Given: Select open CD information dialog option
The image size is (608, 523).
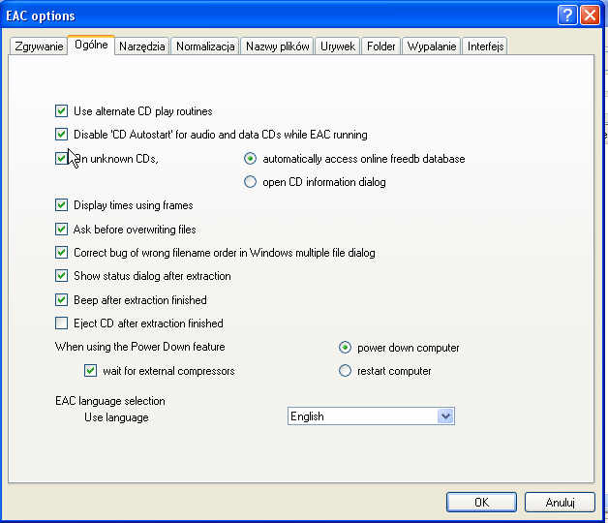Looking at the screenshot, I should point(250,181).
